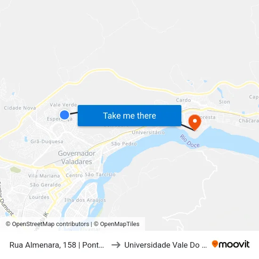
Task: Click the Governador Valadares city label
Action: coord(77,158)
